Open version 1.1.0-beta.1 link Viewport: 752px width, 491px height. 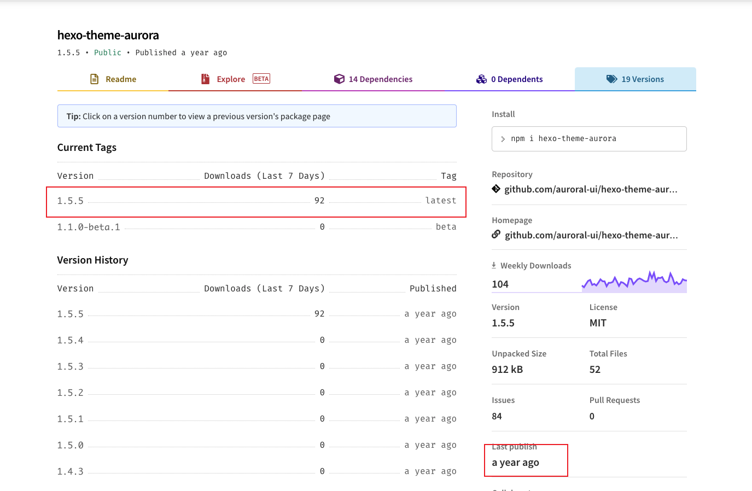click(89, 227)
